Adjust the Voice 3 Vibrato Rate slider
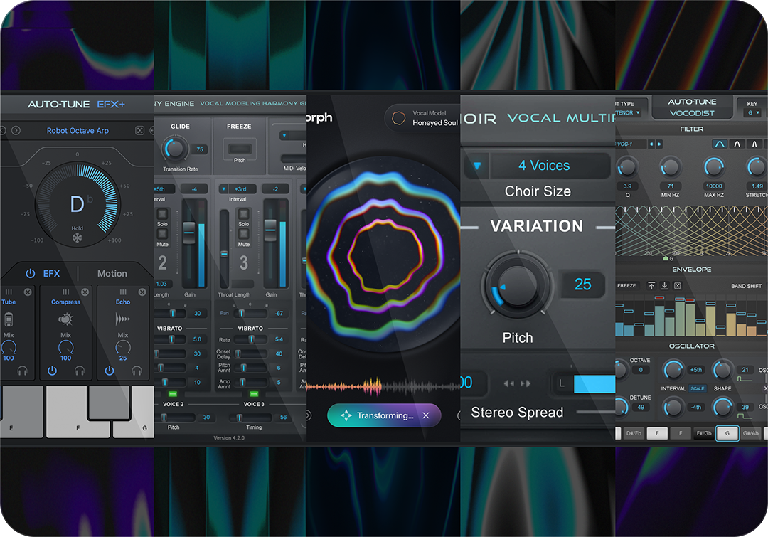The width and height of the screenshot is (768, 537). coord(251,339)
